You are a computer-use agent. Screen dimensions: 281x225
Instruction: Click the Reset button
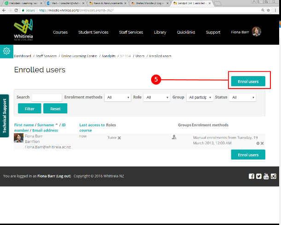point(55,108)
